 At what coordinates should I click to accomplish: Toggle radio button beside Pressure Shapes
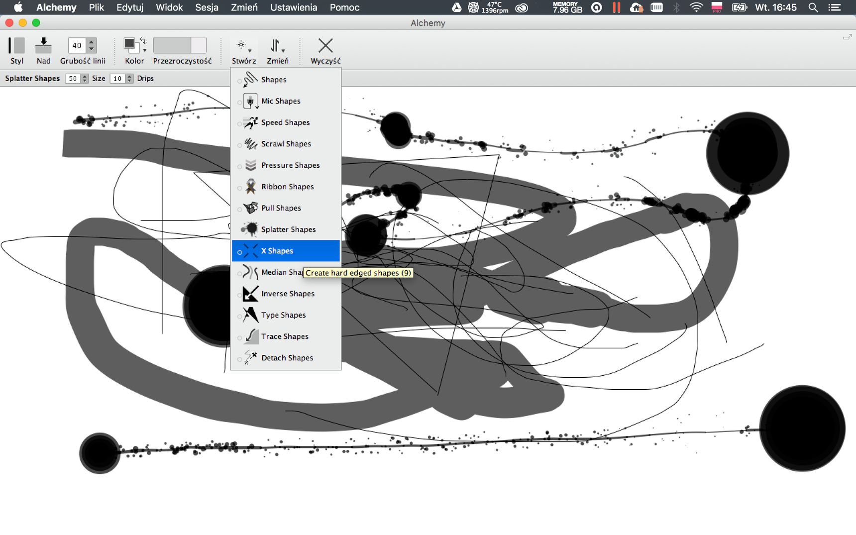point(240,166)
